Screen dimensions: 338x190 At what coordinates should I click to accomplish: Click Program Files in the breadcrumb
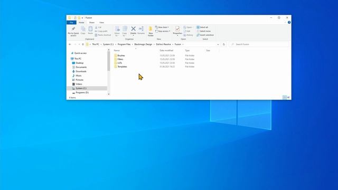124,44
